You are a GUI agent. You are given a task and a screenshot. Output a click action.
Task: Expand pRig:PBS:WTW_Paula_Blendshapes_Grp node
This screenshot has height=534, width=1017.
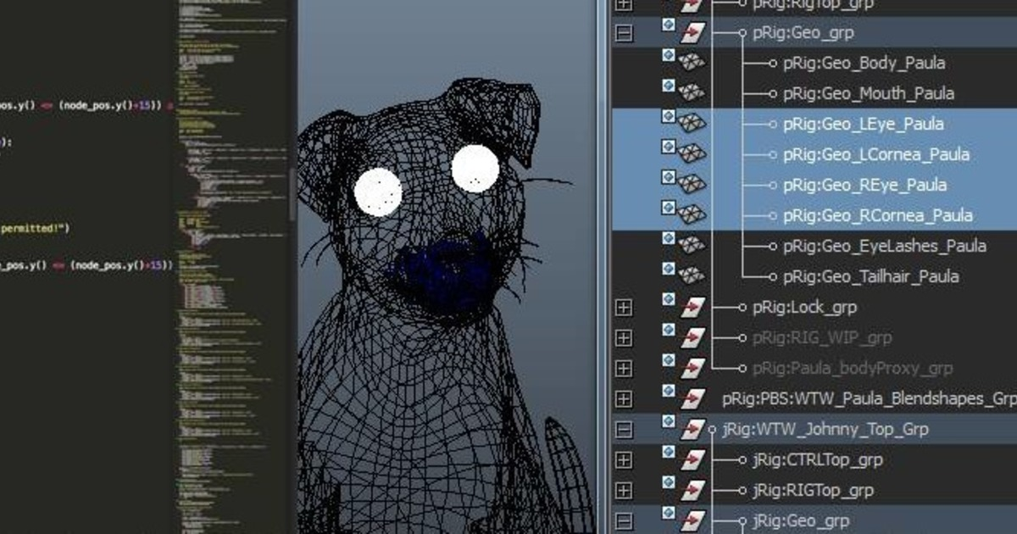(624, 399)
